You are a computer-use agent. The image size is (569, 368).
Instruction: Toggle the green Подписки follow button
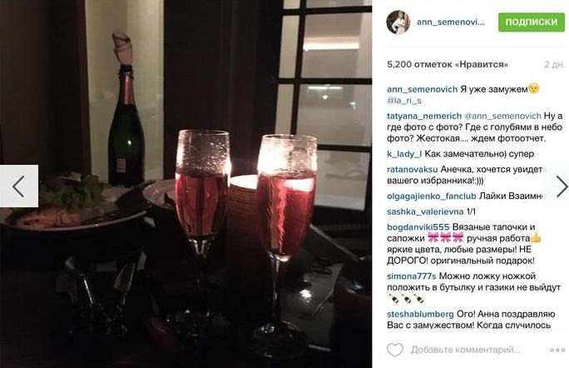[532, 22]
